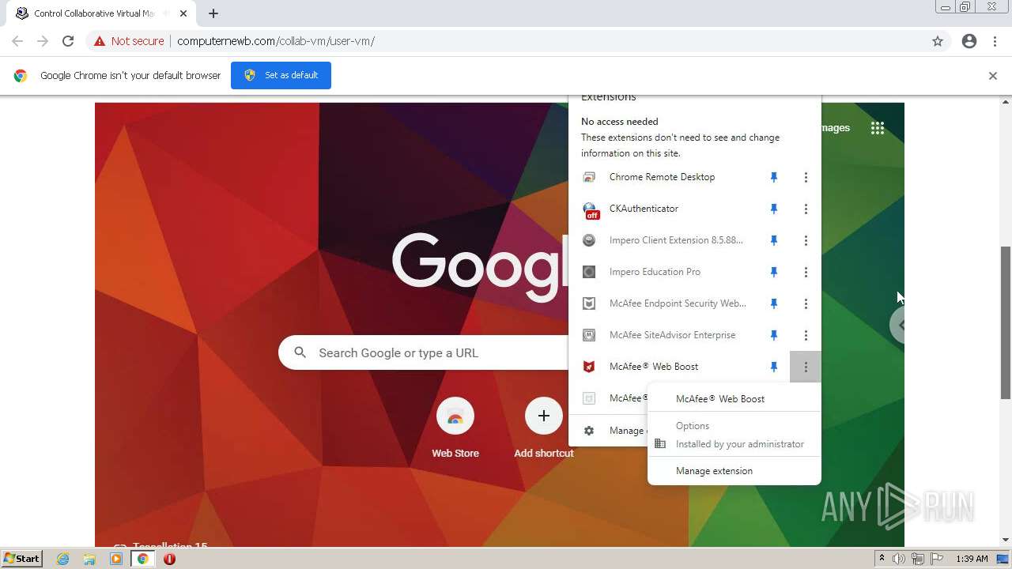Unpin McAfee Web Boost extension
The image size is (1012, 569).
tap(774, 367)
